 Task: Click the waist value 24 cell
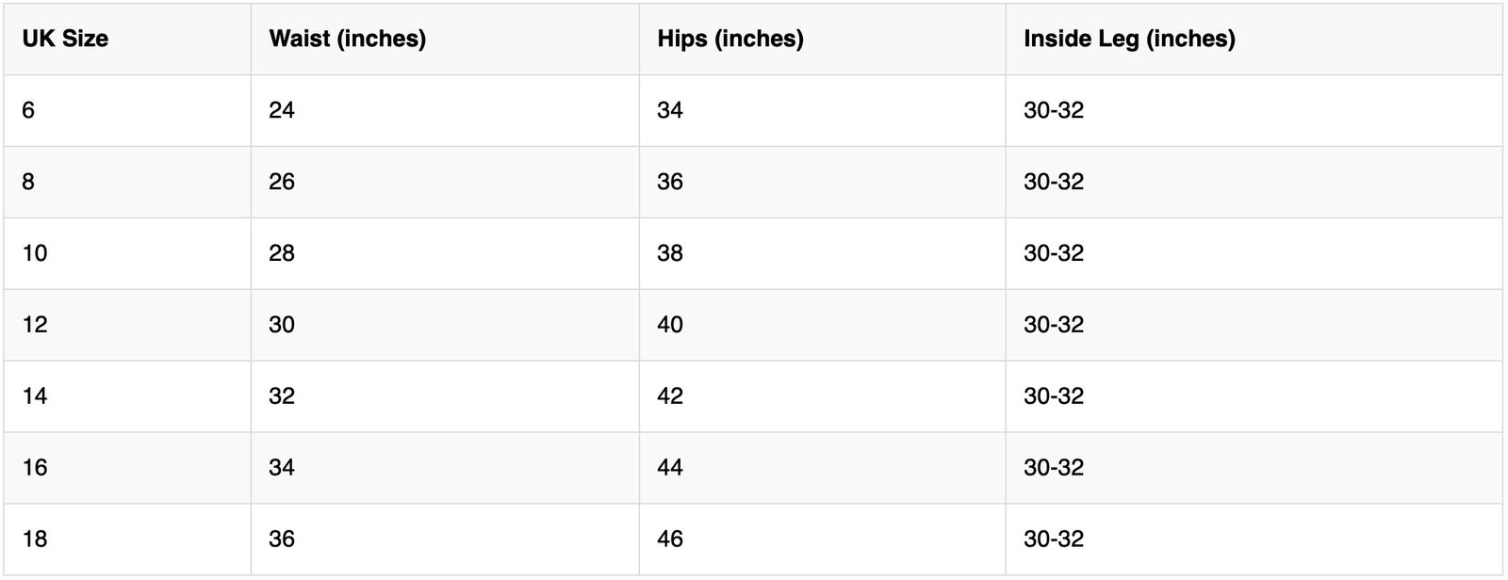282,110
